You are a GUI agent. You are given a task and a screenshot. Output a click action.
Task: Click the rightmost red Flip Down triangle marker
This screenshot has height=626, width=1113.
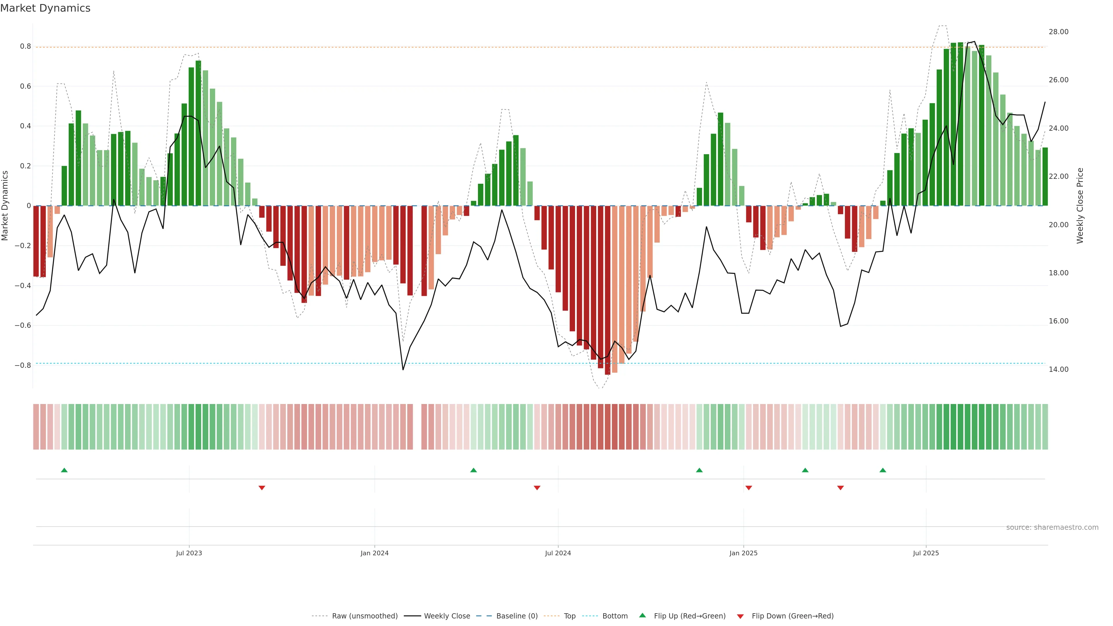pos(840,488)
